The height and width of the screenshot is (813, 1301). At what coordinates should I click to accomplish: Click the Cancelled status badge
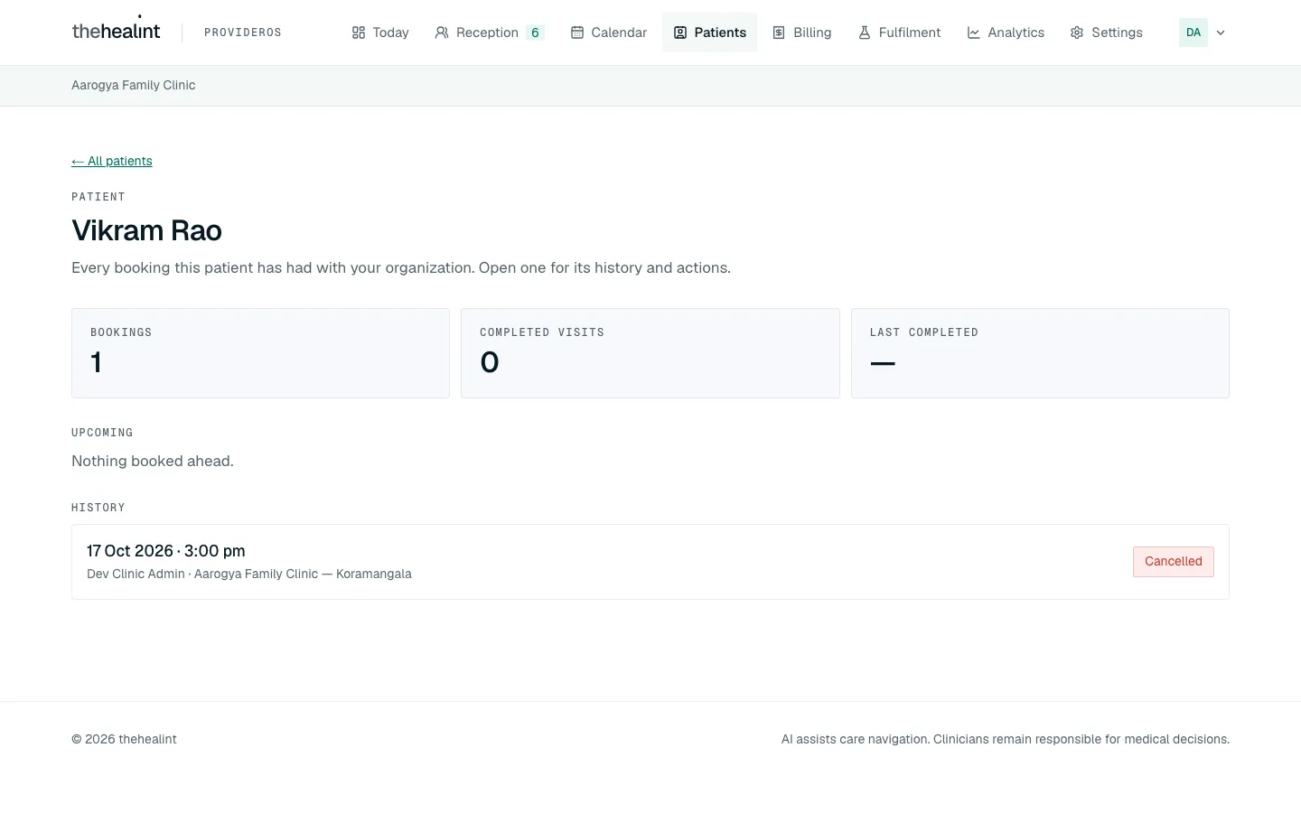(x=1174, y=562)
